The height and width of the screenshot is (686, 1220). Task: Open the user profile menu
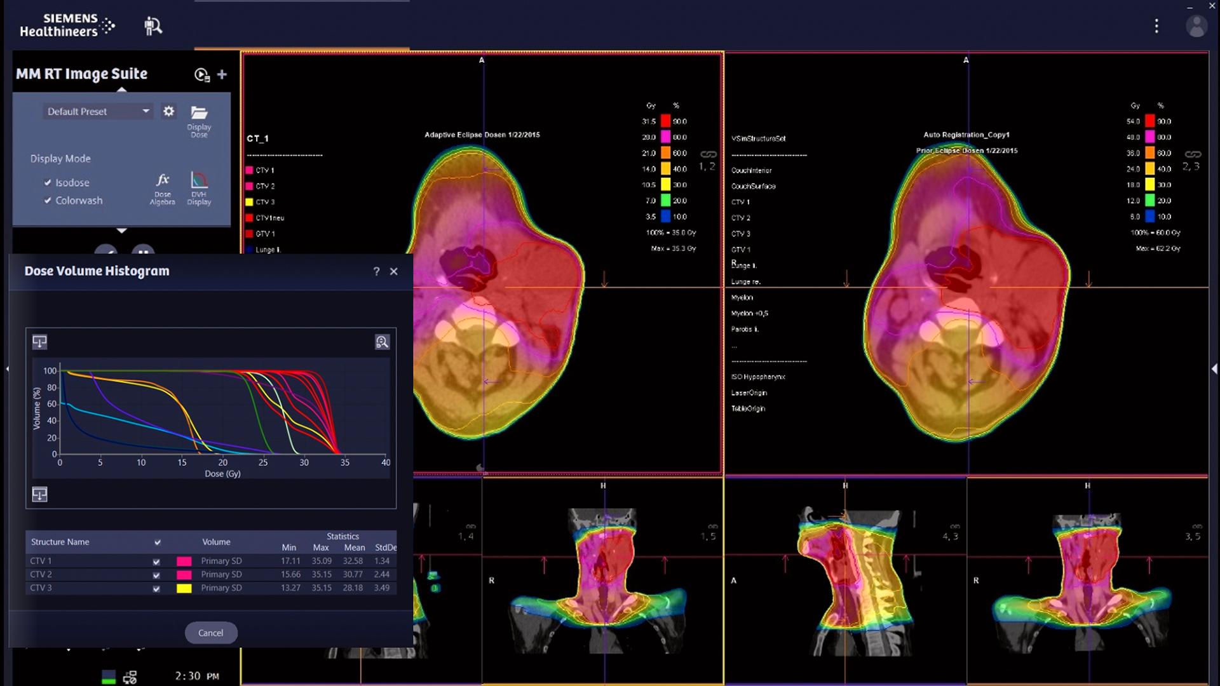pos(1196,26)
